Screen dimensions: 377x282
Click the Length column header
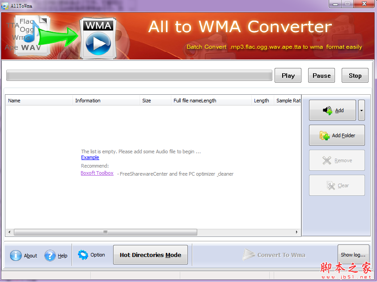click(x=263, y=101)
